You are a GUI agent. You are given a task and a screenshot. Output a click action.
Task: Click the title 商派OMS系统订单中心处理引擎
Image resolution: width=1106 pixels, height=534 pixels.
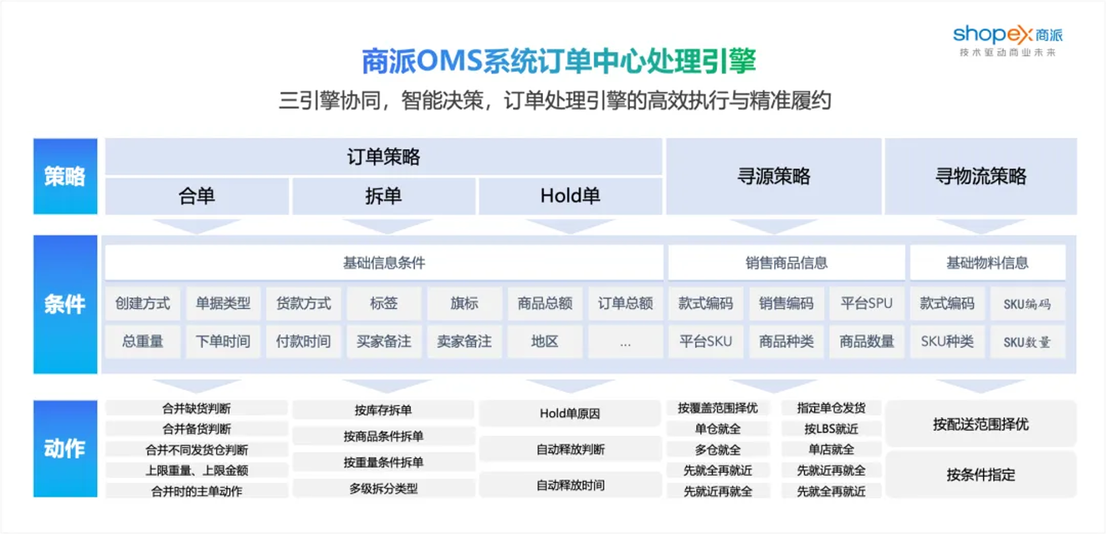559,61
